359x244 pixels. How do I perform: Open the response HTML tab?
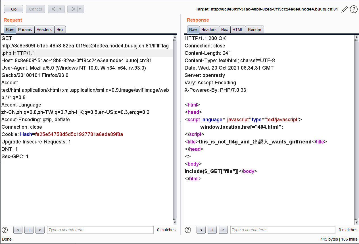238,30
